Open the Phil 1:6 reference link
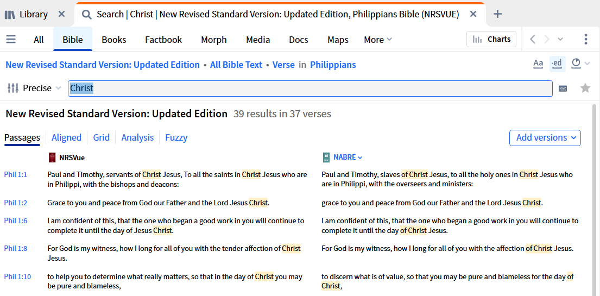Screen dimensions: 600x296 pyautogui.click(x=16, y=221)
